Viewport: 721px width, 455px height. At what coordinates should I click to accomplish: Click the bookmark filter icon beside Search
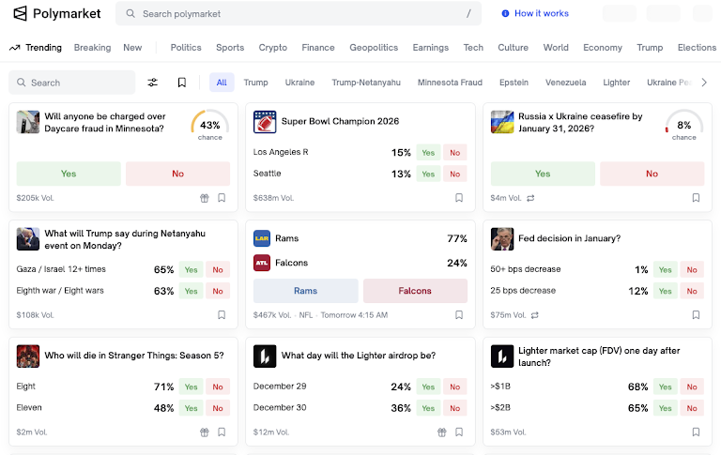182,83
